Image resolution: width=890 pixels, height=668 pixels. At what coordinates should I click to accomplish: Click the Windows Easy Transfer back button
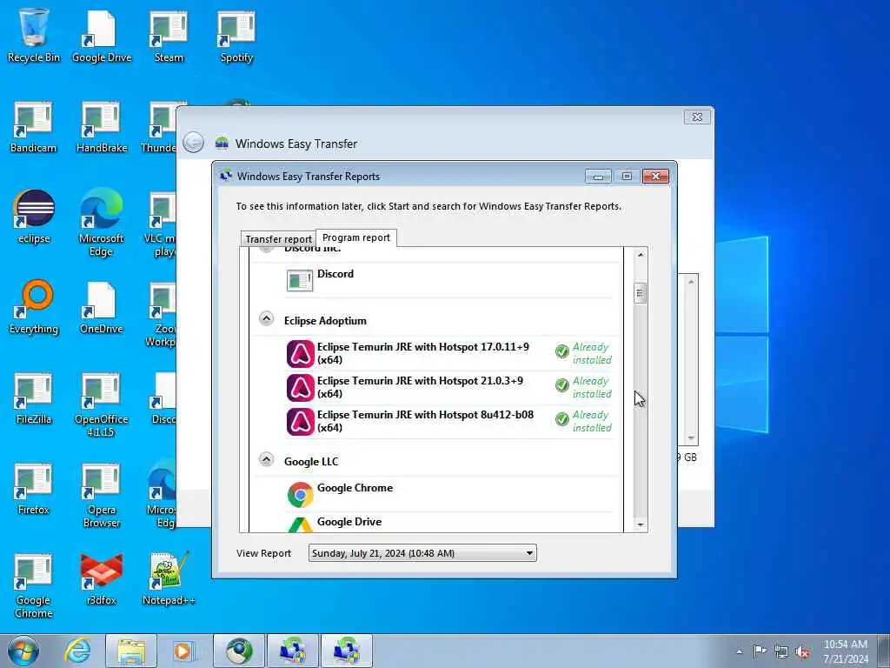(194, 142)
